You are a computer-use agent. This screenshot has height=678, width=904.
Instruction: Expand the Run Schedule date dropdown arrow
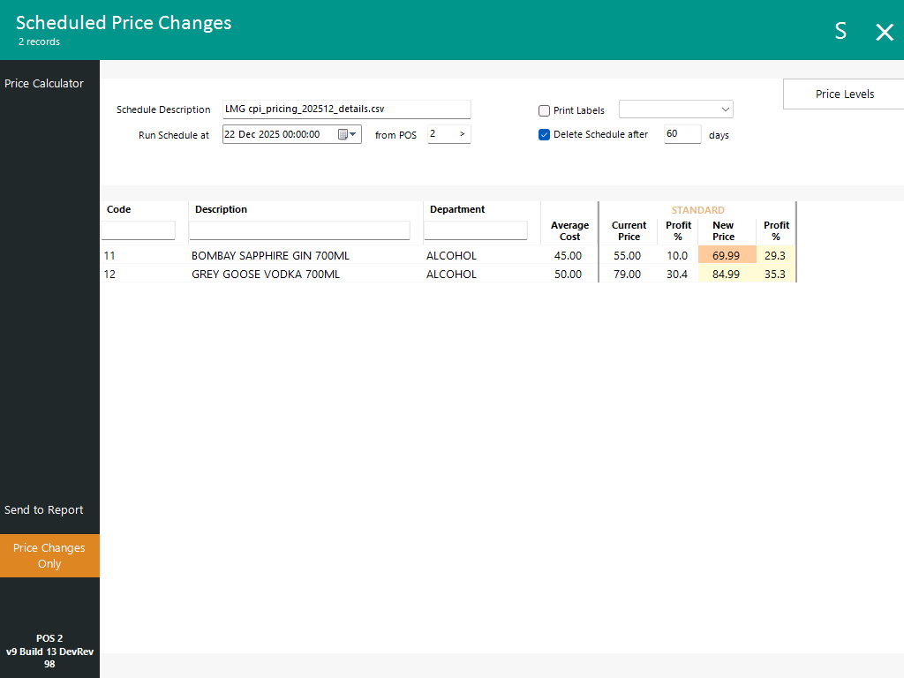(353, 134)
